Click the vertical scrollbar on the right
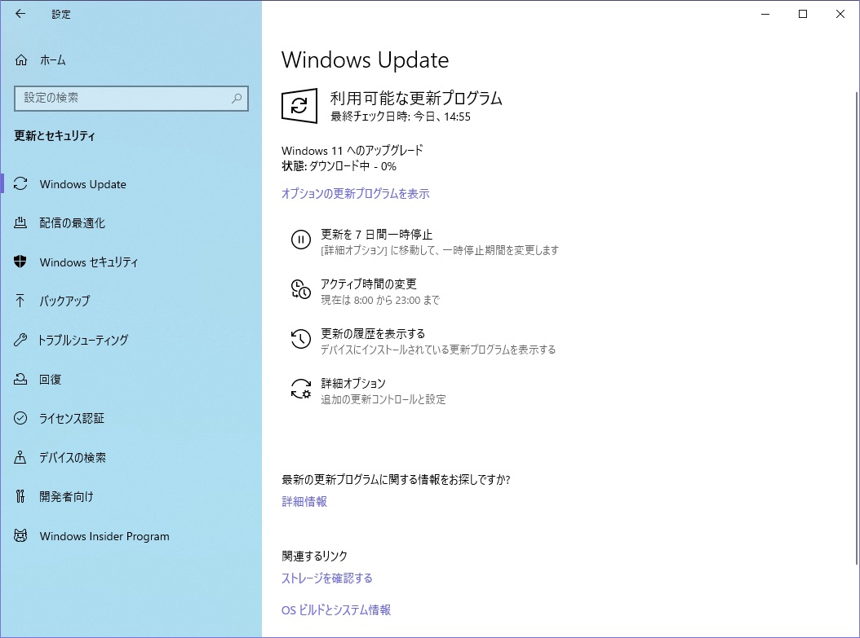Screen dimensions: 860x638 857,328
